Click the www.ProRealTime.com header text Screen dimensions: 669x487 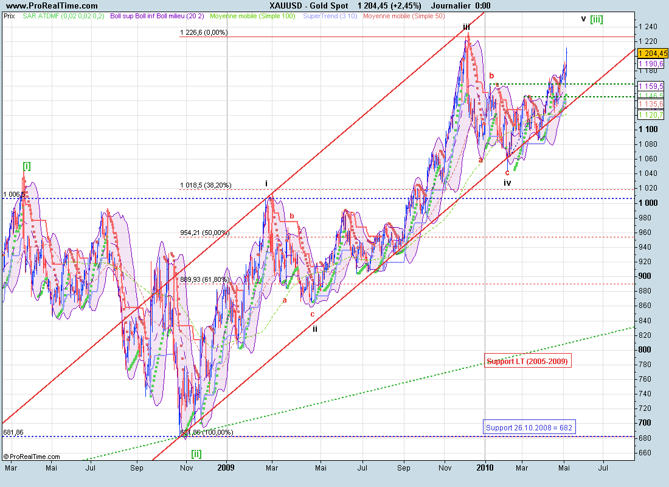pos(52,5)
